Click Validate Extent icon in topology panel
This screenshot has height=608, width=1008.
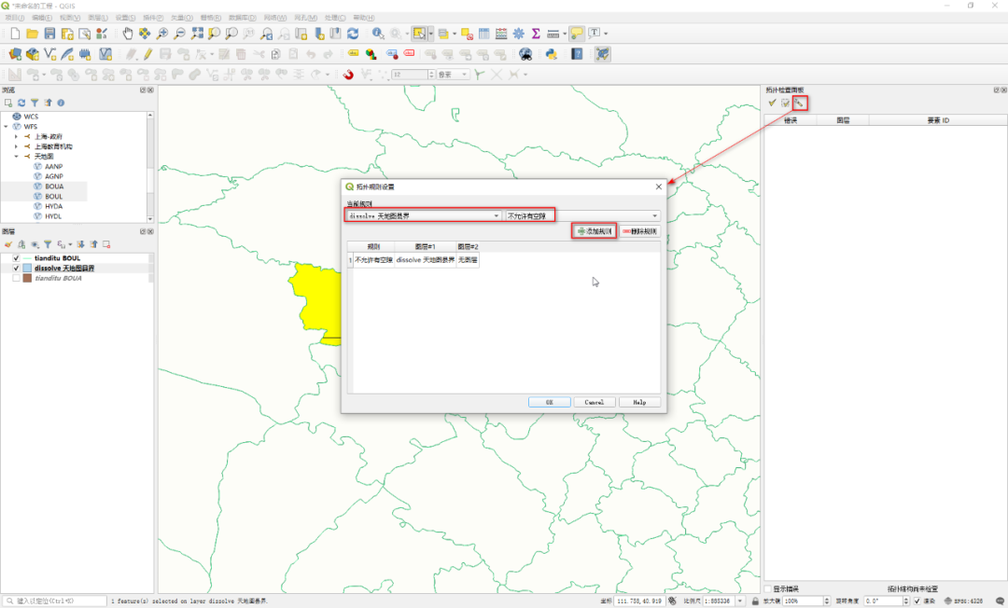tap(785, 103)
